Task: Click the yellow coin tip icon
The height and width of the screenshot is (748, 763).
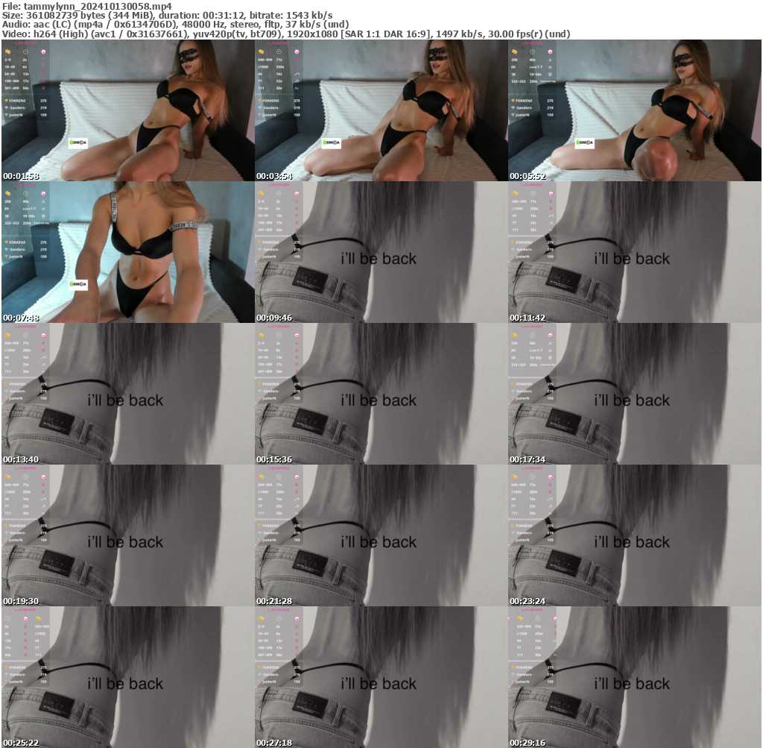Action: 8,51
